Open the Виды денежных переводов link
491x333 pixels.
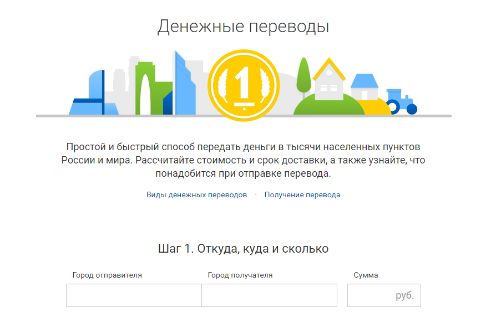(x=196, y=195)
